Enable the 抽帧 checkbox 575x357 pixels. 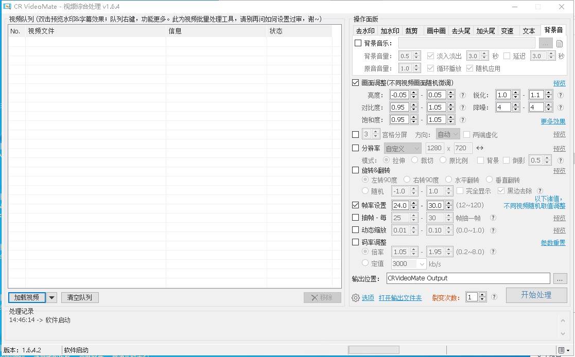pos(355,218)
